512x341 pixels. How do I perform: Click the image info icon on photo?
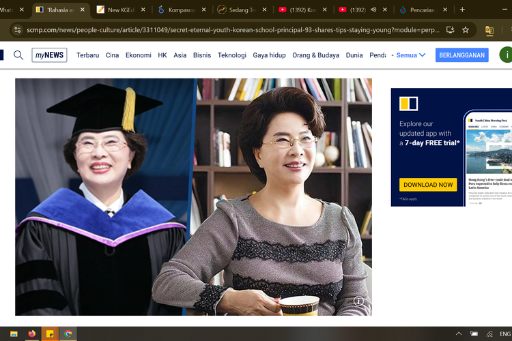(358, 301)
